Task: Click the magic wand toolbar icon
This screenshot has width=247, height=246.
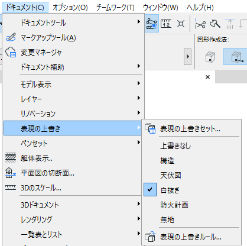Action: tap(215, 24)
